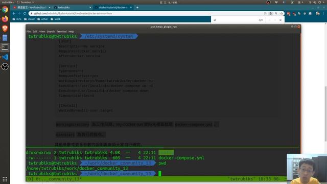Click the zoom magnifier icon in address bar
327x184 pixels.
click(x=276, y=13)
